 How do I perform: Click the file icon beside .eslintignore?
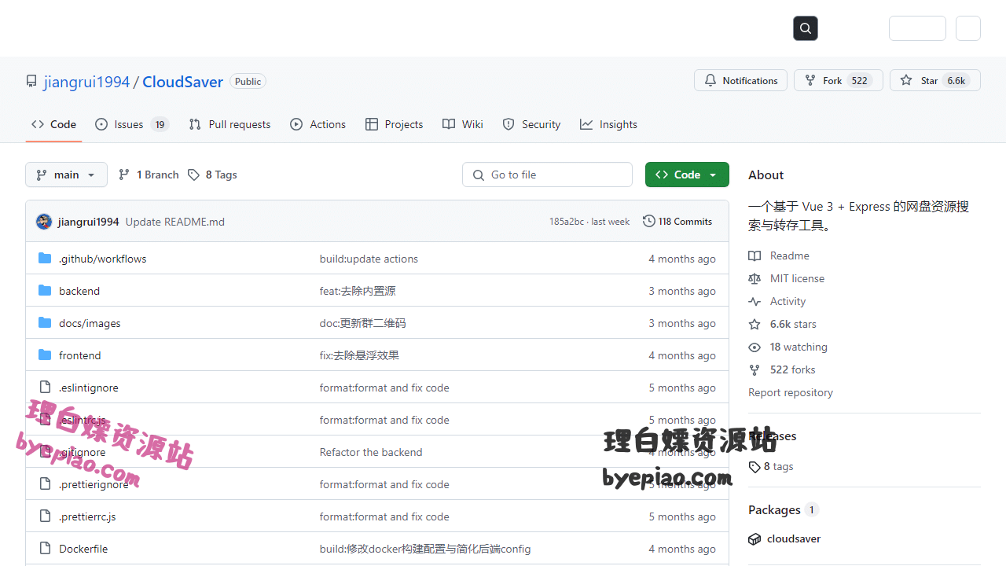pos(45,388)
